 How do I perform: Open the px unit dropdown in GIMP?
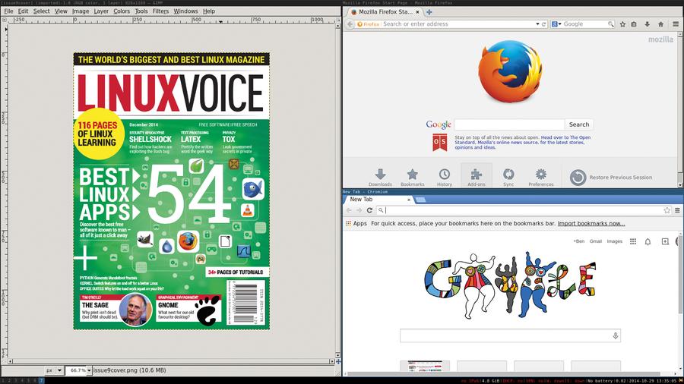[54, 370]
